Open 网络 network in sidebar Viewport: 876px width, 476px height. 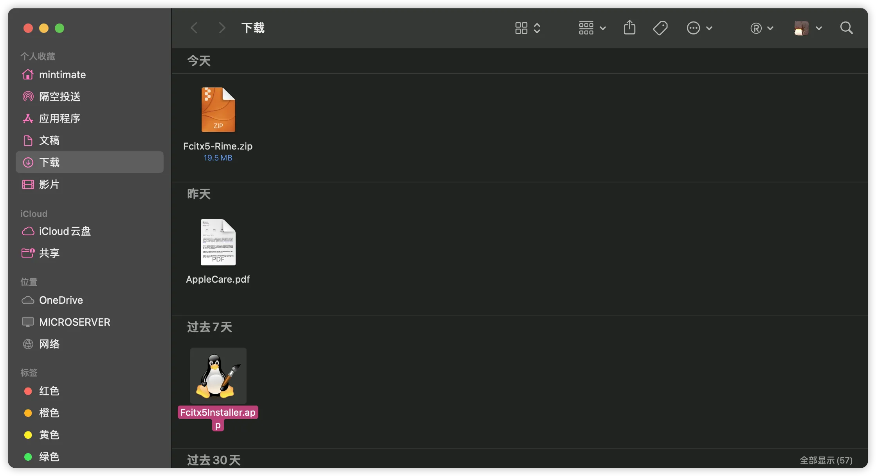[90, 344]
